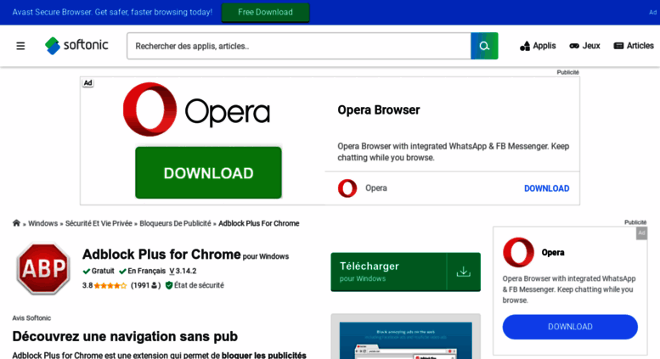
Task: Click the 'Opera Browser' ad headline
Action: click(x=378, y=110)
